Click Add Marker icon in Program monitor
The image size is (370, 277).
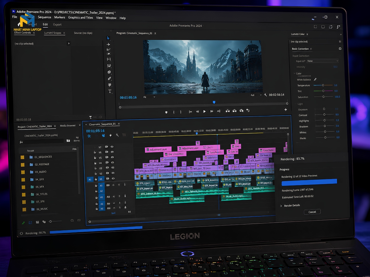(x=166, y=112)
